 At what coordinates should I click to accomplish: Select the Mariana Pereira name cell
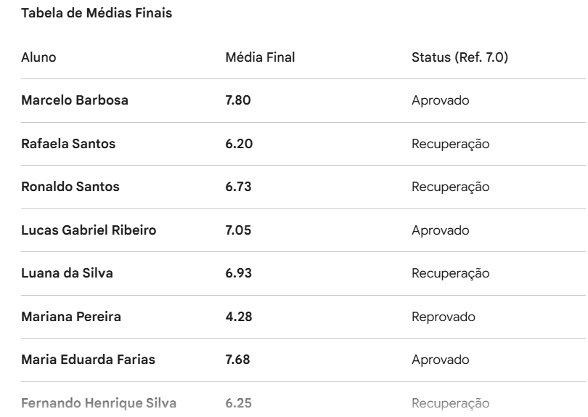(71, 317)
